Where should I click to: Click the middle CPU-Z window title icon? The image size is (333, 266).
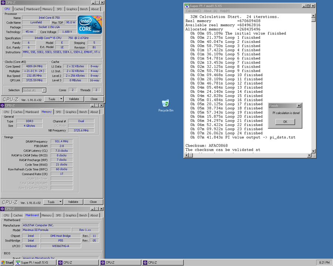[x=2, y=105]
